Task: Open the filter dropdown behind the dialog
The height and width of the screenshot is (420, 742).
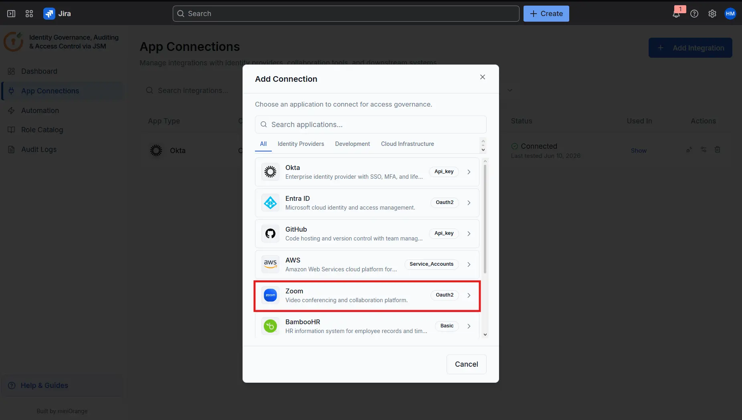Action: [x=510, y=90]
